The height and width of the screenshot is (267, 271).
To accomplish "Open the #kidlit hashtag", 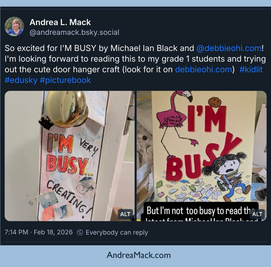I will pos(251,69).
